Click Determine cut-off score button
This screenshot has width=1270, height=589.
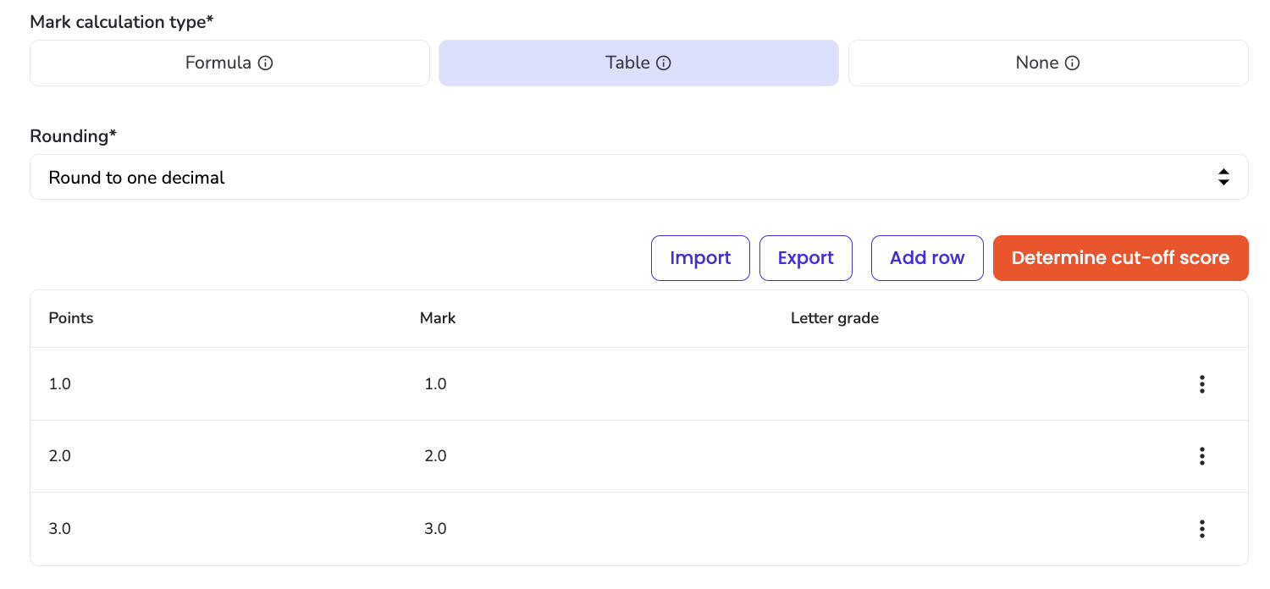[1121, 258]
